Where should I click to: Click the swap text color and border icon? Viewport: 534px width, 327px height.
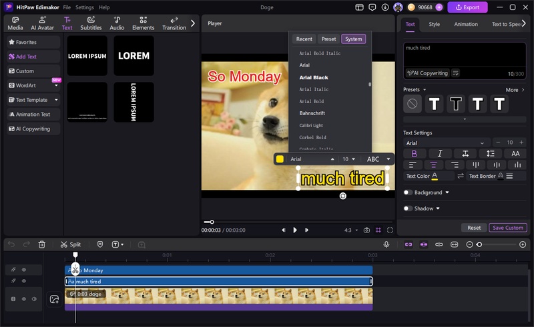coord(461,176)
